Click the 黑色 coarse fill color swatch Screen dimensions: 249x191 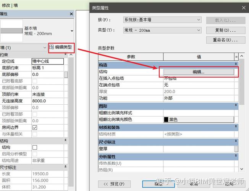[199, 120]
